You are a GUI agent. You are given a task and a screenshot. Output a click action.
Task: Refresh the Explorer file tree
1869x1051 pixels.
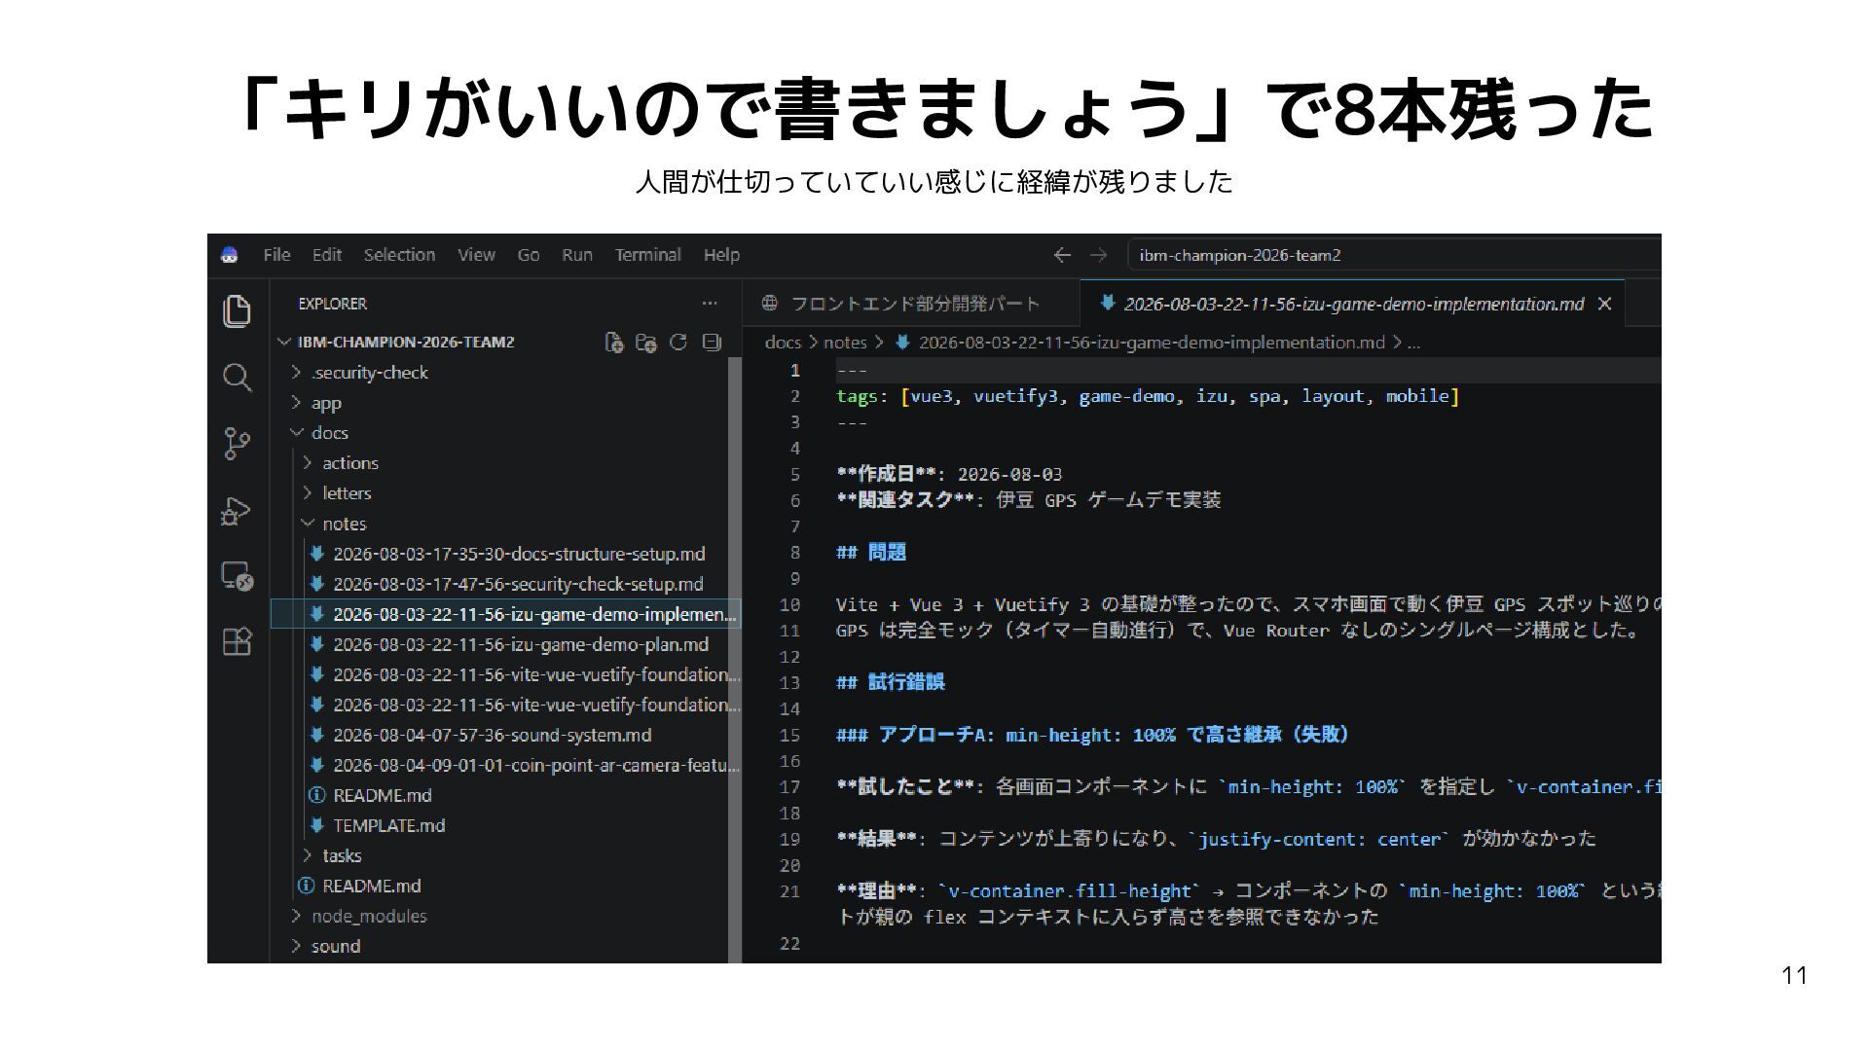coord(678,342)
